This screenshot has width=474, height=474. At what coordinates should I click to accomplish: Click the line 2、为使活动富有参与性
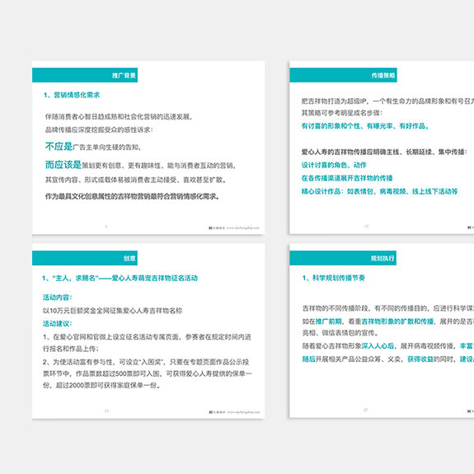point(146,362)
